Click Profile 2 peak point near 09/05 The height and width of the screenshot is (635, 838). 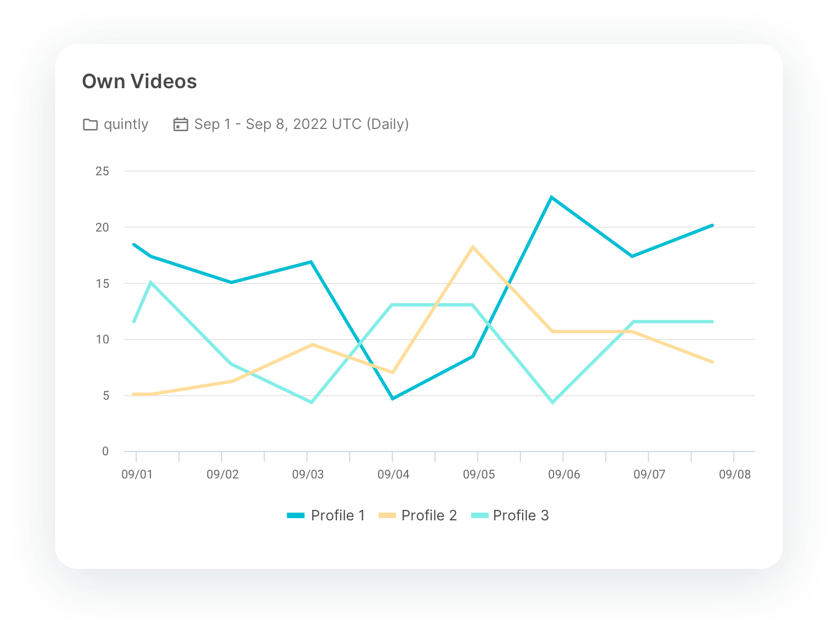[472, 246]
